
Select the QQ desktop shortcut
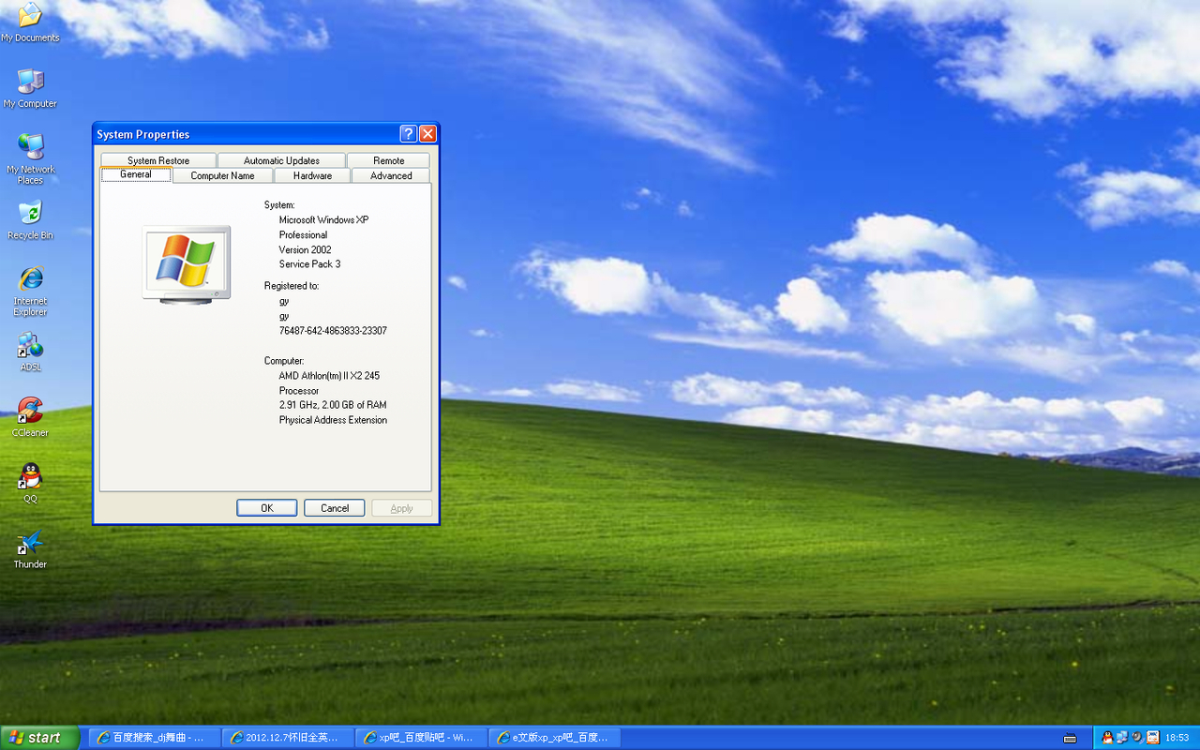click(30, 484)
